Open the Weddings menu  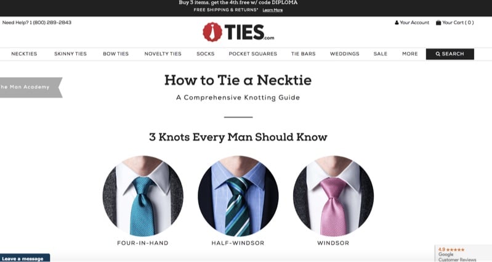pyautogui.click(x=345, y=54)
